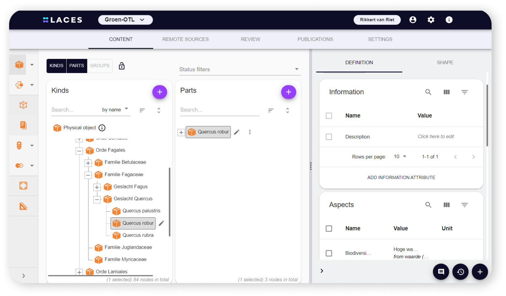Open the Publications tab
The width and height of the screenshot is (506, 296).
(315, 39)
